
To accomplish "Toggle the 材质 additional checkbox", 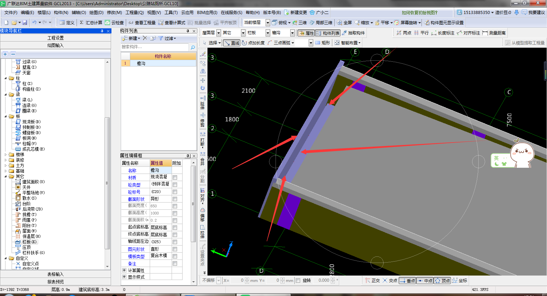I will click(x=175, y=177).
